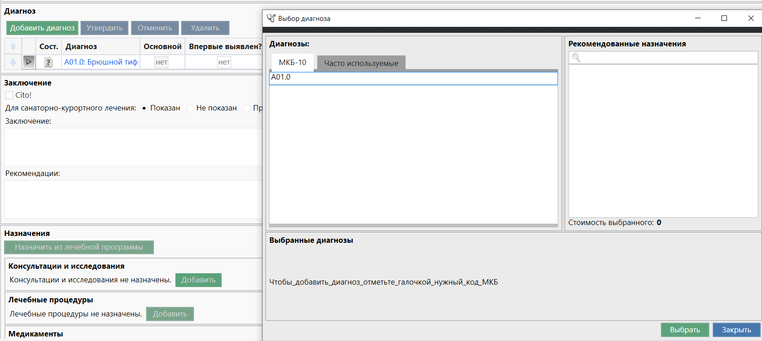Switch to the МКБ-10 tab
The height and width of the screenshot is (341, 762).
coord(292,63)
